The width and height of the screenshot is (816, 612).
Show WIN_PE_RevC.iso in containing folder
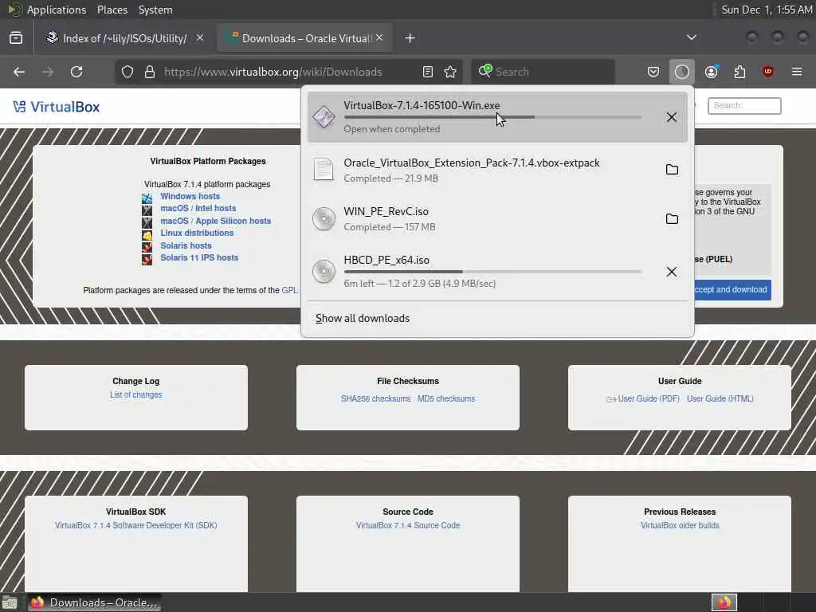coord(672,218)
